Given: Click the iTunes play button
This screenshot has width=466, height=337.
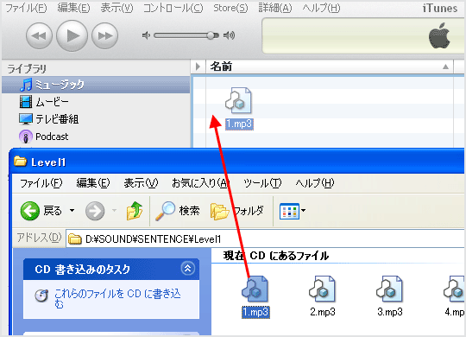Looking at the screenshot, I should tap(72, 35).
